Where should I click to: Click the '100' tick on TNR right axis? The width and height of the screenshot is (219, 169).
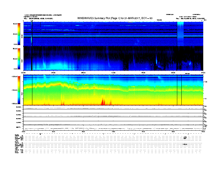click(206, 82)
